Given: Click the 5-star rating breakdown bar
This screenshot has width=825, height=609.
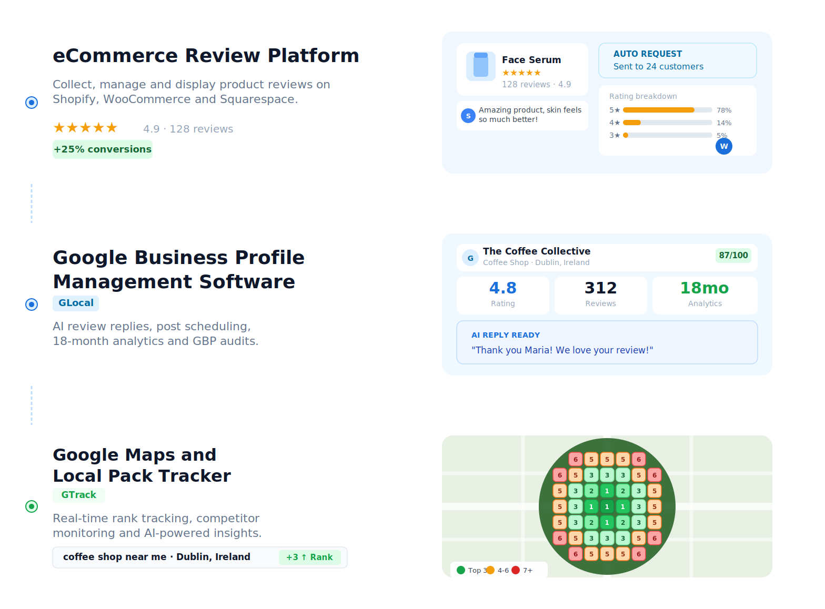Looking at the screenshot, I should (668, 110).
